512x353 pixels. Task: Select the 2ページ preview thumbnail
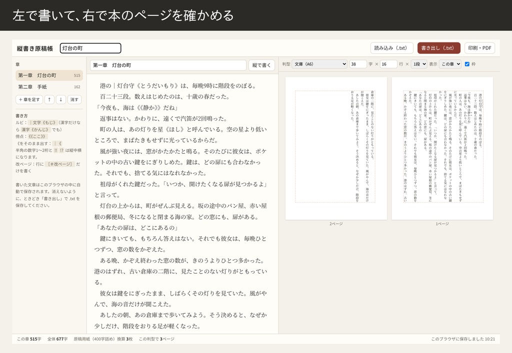336,148
